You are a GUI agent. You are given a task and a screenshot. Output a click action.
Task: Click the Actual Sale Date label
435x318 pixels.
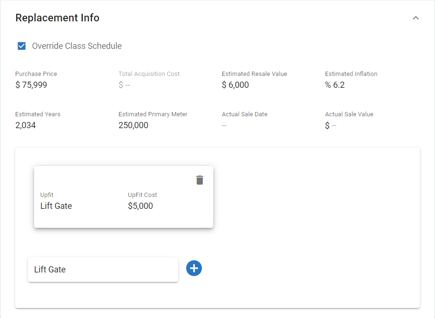click(245, 114)
